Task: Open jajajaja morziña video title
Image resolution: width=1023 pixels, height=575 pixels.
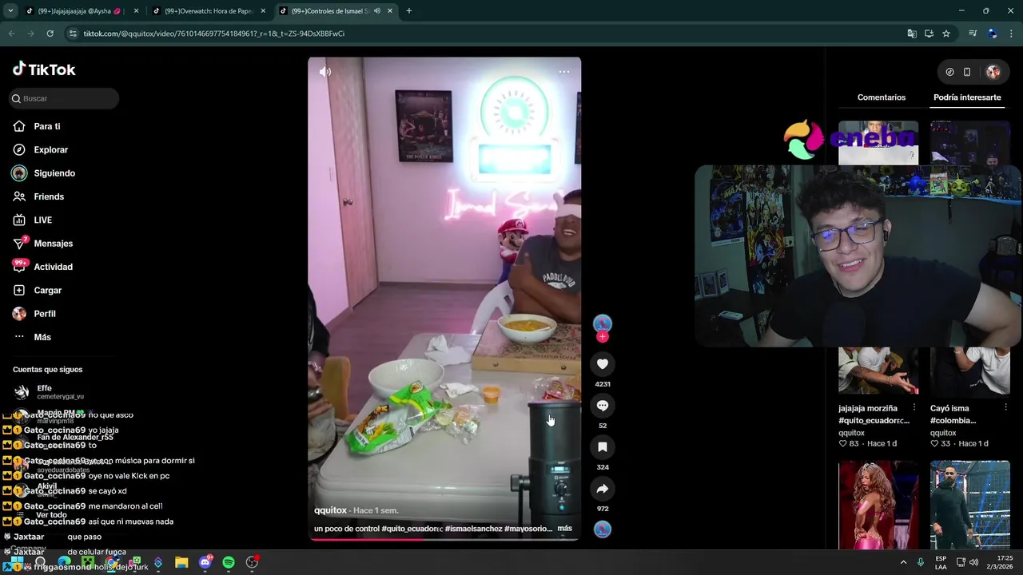Action: click(874, 414)
